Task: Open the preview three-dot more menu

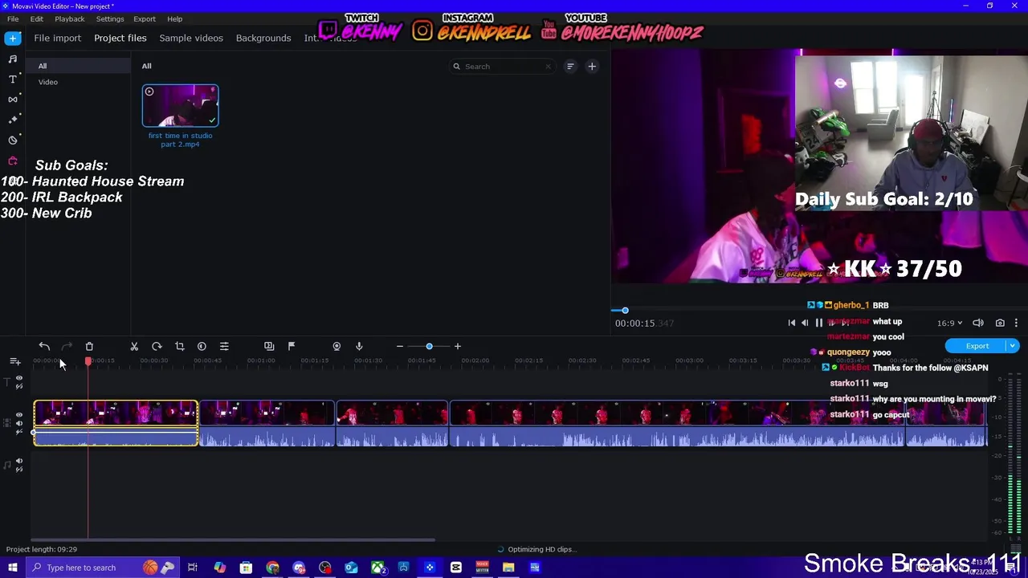Action: [x=1016, y=323]
